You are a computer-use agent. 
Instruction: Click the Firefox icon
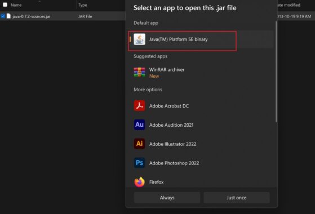point(139,182)
